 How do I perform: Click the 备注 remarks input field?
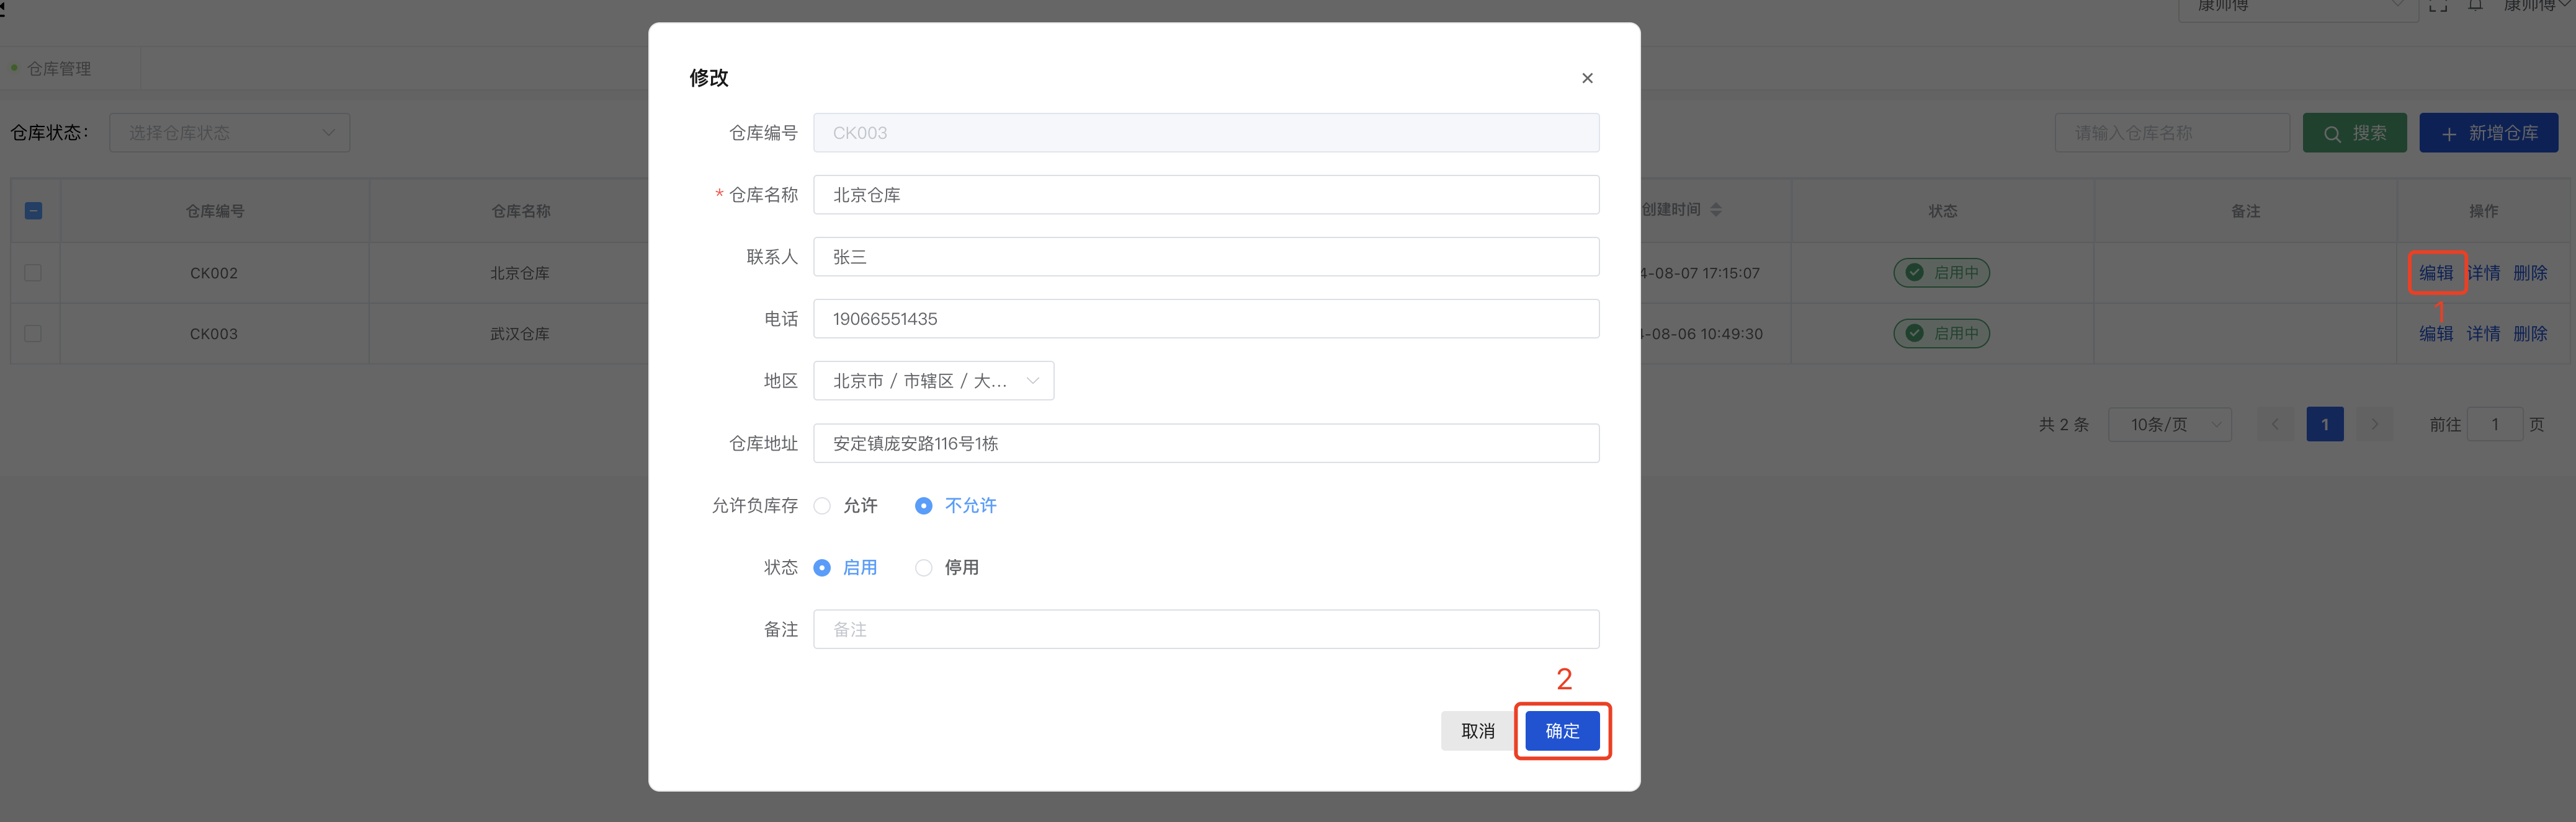point(1205,629)
